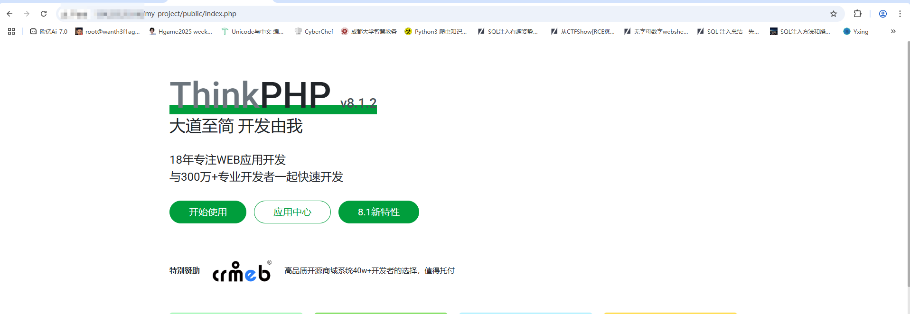Open the Yxing bookmark
The width and height of the screenshot is (910, 314).
[x=856, y=31]
